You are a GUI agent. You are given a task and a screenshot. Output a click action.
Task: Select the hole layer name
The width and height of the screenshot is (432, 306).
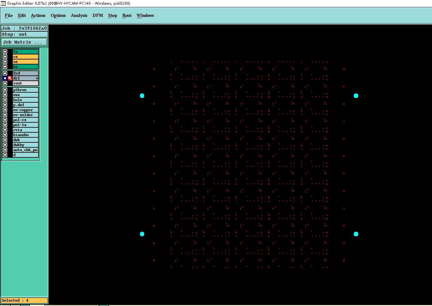[x=26, y=100]
